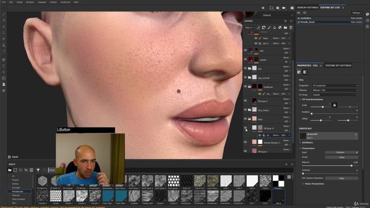
Task: Hide the Base folder layer
Action: pyautogui.click(x=245, y=119)
